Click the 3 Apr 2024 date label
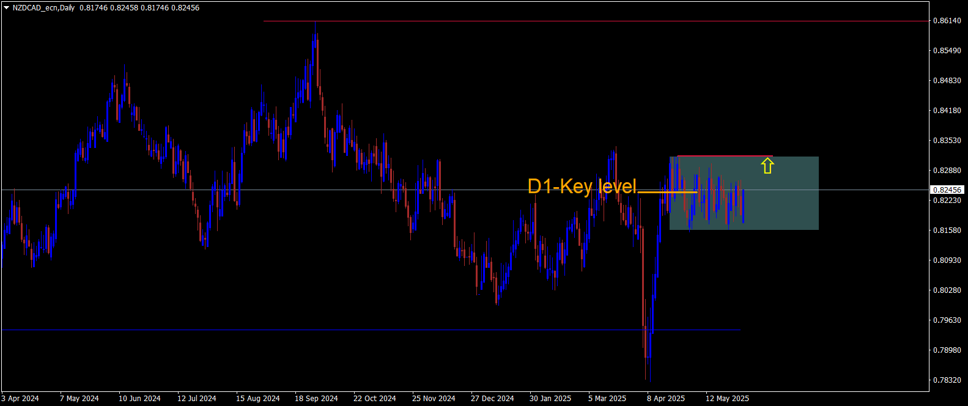Screen dimensions: 968x406 (x=20, y=399)
